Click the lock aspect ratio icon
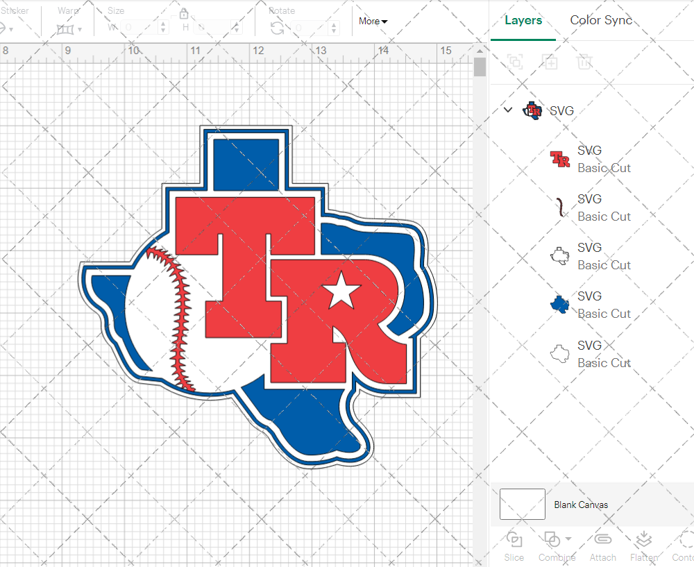Screen dimensions: 694x567 pos(184,14)
